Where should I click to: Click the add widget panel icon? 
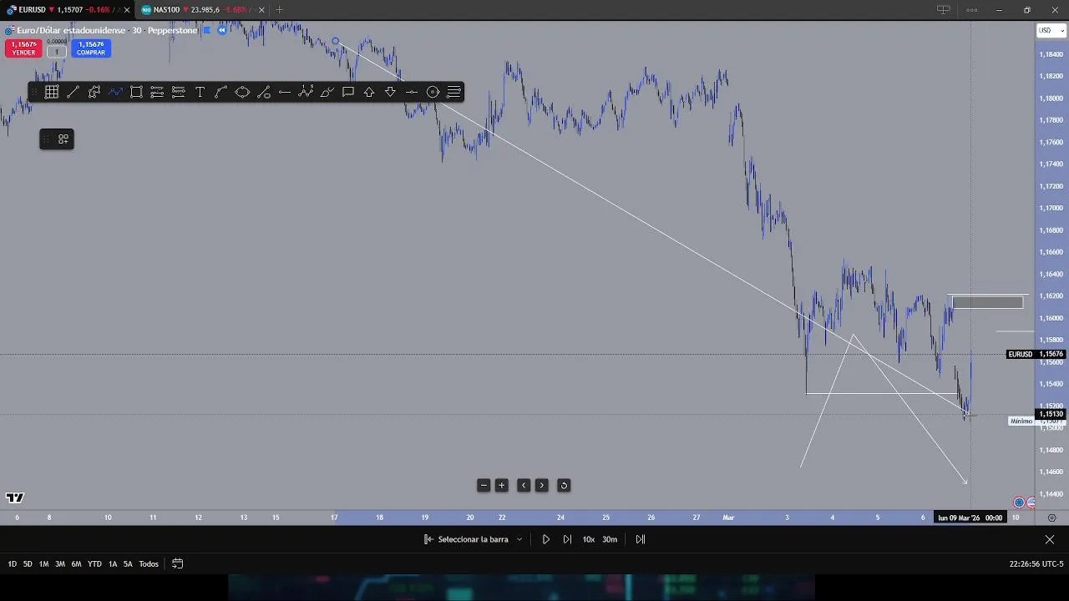[63, 139]
